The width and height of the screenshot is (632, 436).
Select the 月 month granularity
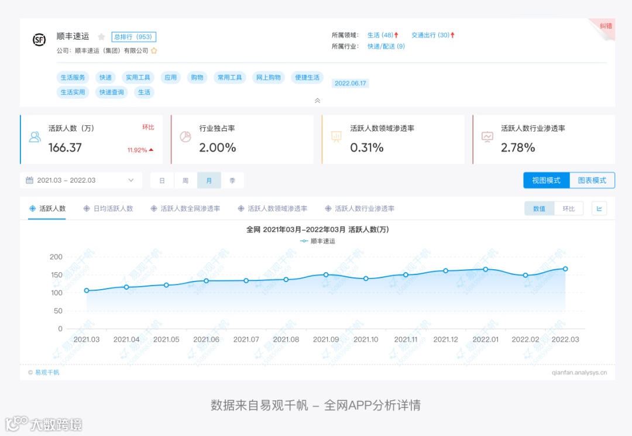209,180
